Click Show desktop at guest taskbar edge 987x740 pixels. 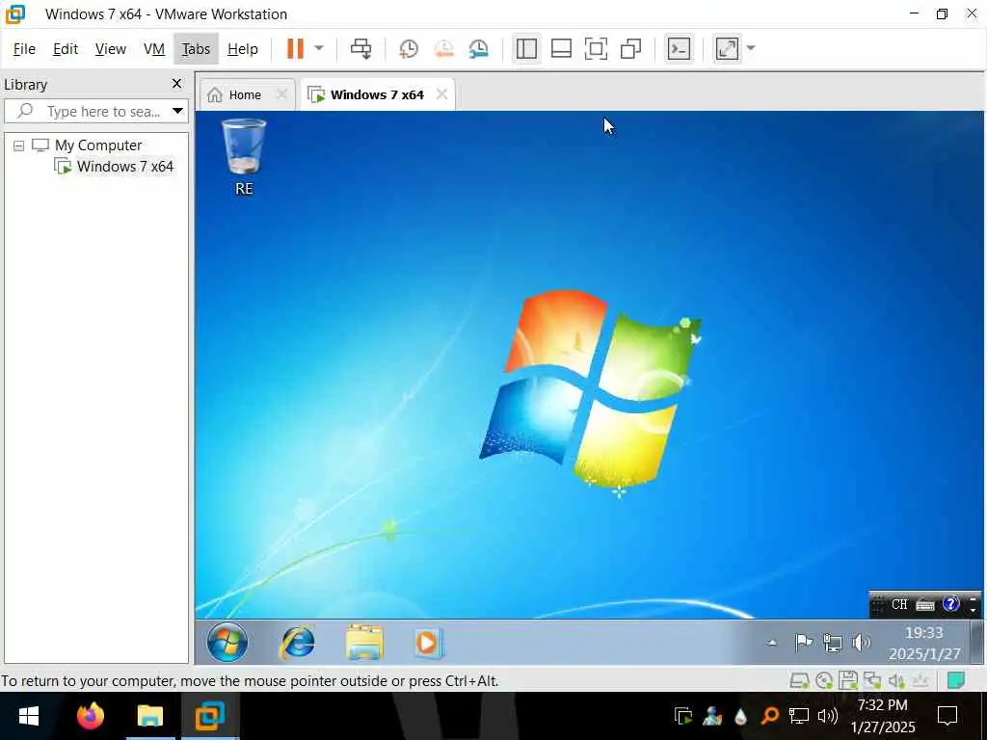point(977,643)
